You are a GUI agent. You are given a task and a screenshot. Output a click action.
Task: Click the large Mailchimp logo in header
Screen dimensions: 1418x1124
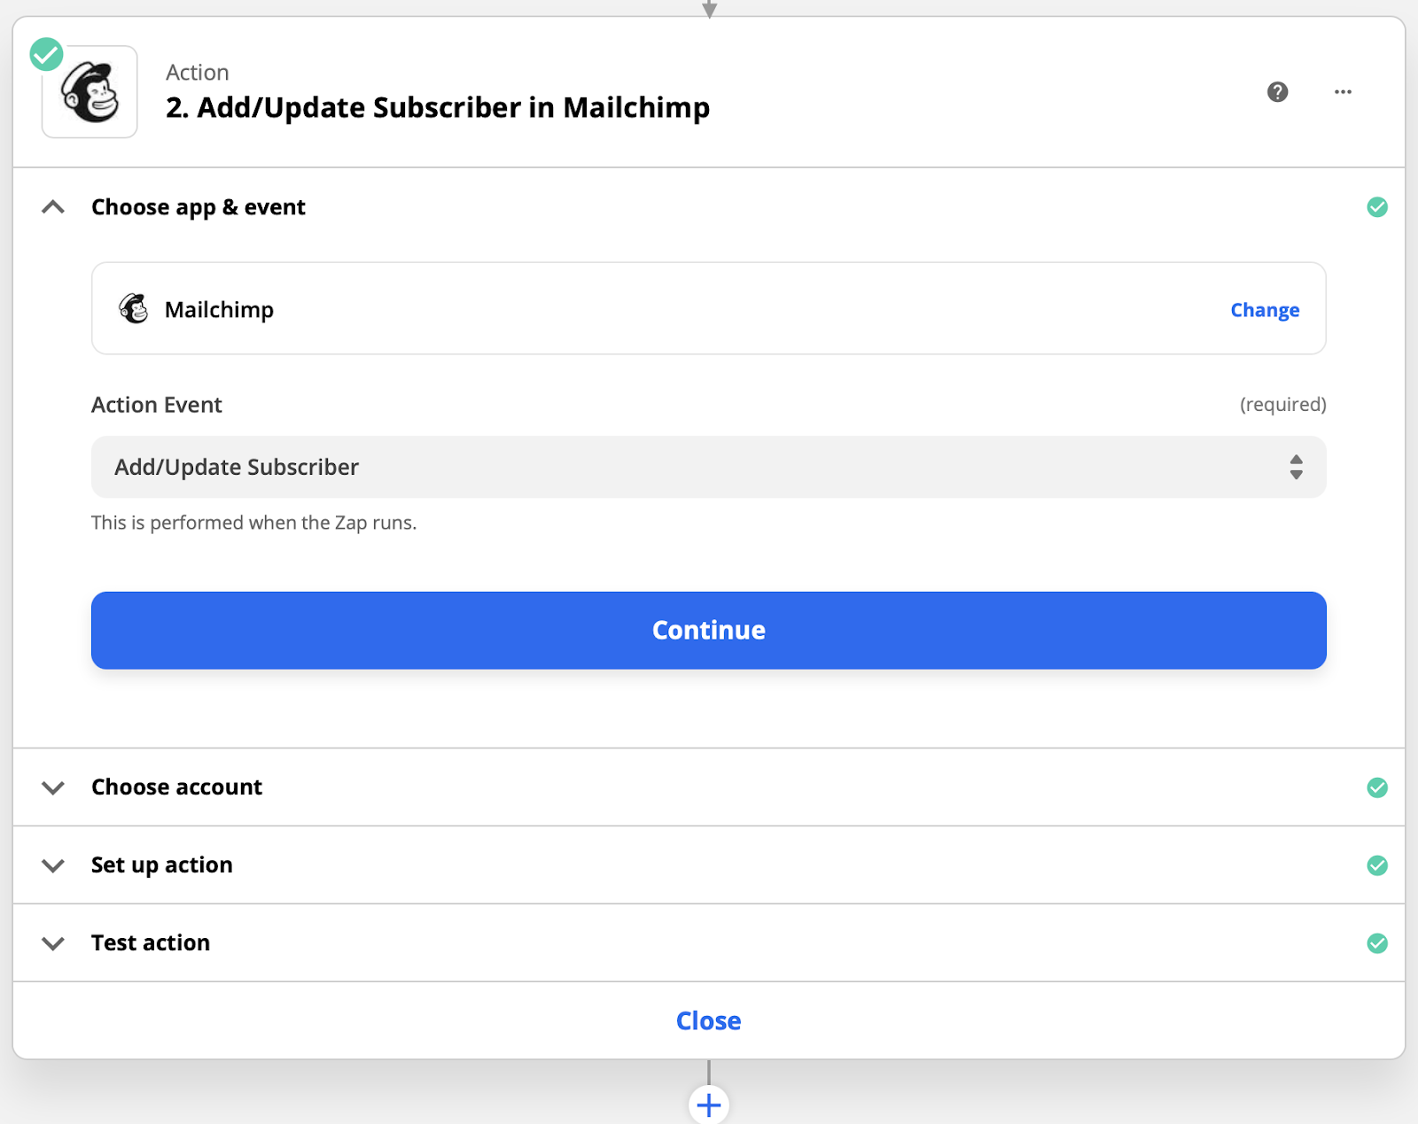(90, 92)
